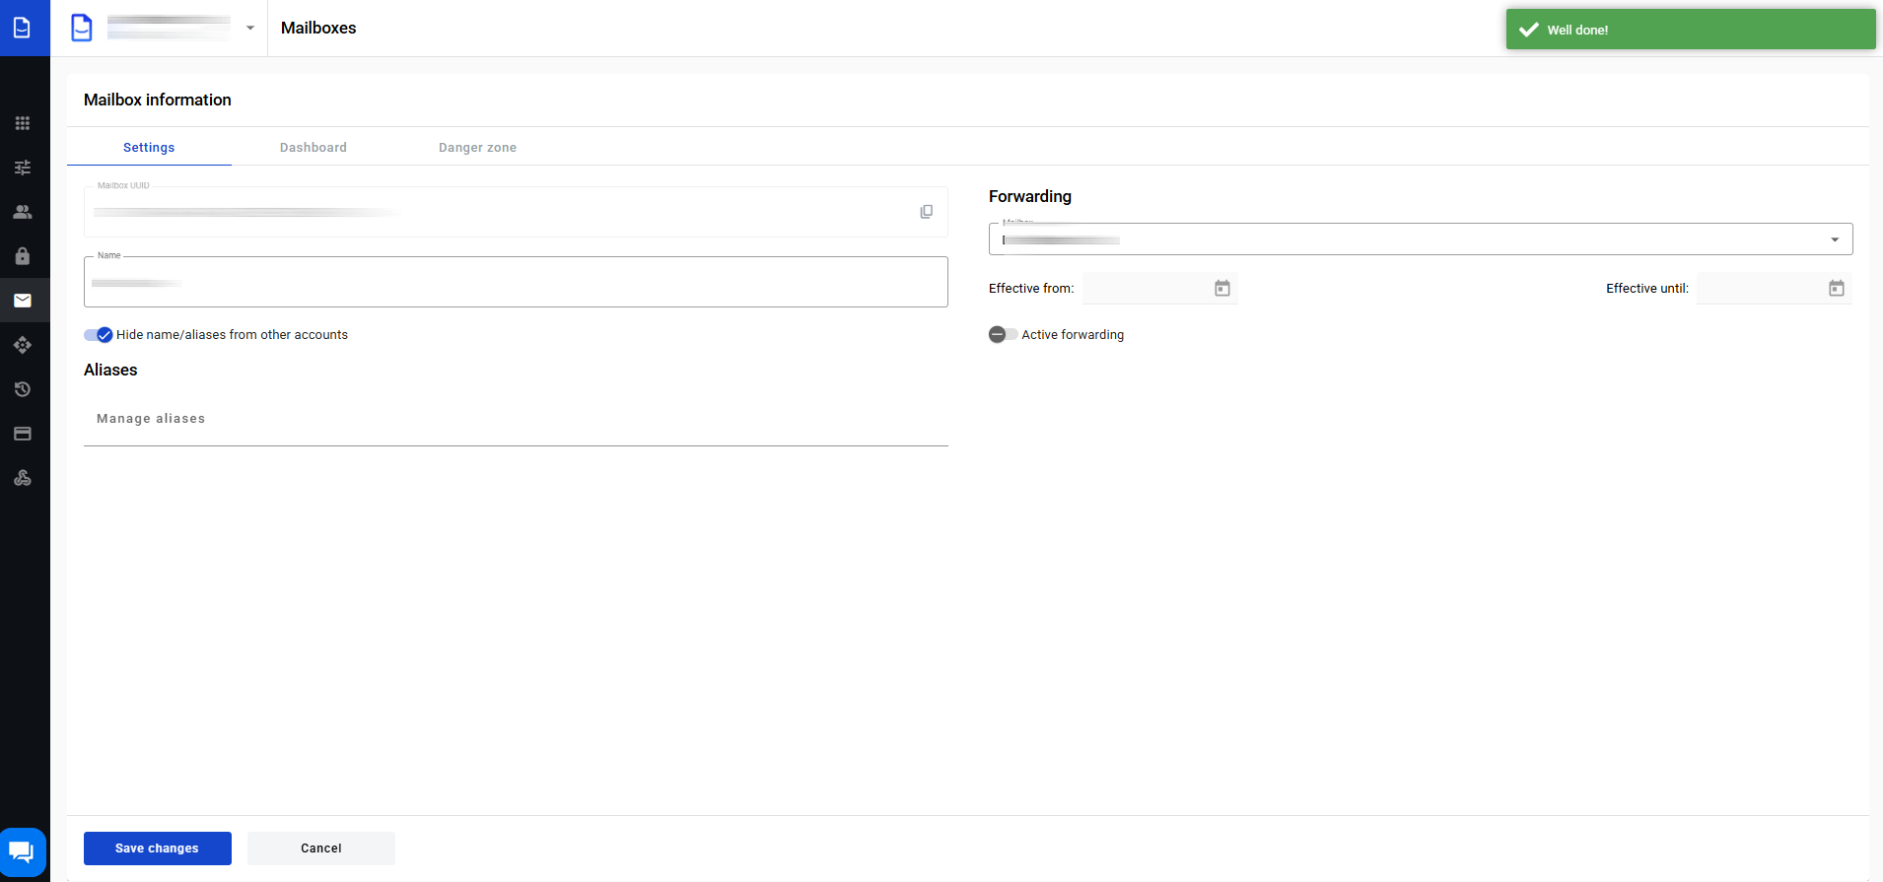Click the Save changes button
This screenshot has width=1883, height=882.
(158, 848)
